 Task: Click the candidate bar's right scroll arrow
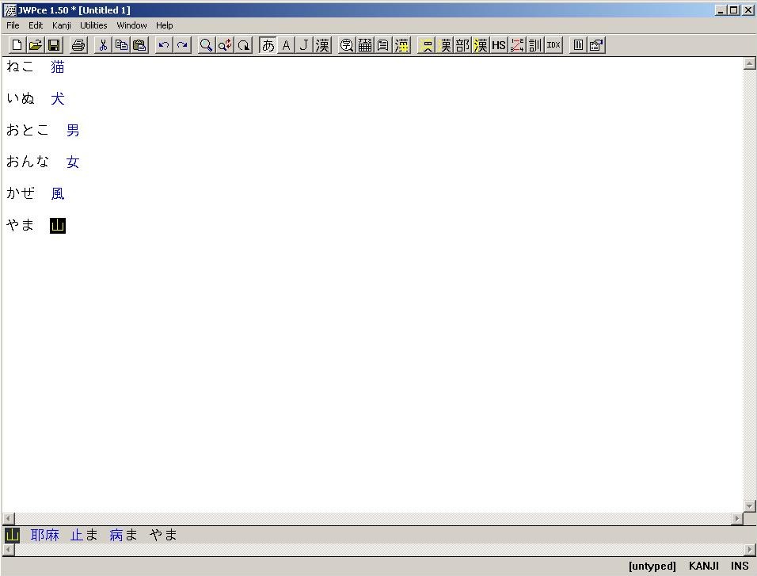point(750,550)
